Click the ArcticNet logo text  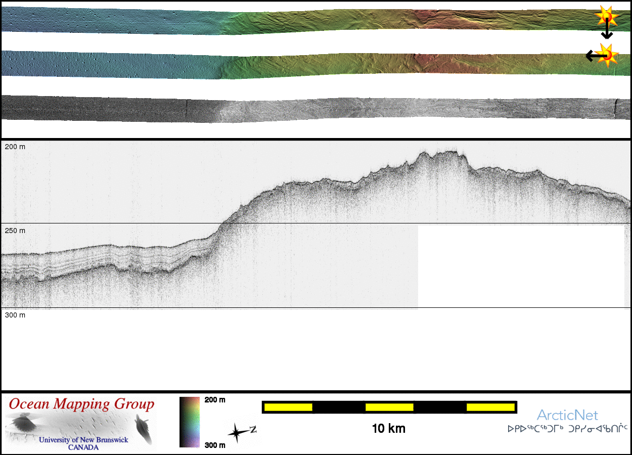[x=567, y=416]
